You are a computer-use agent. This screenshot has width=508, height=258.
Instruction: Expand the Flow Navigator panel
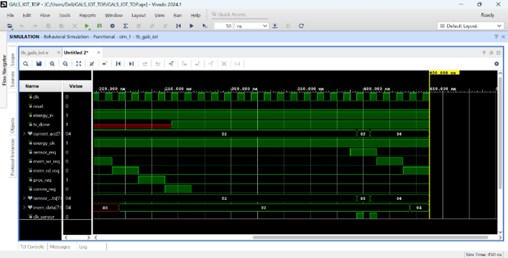tap(4, 69)
